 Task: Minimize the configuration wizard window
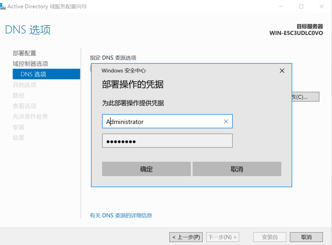tap(279, 6)
